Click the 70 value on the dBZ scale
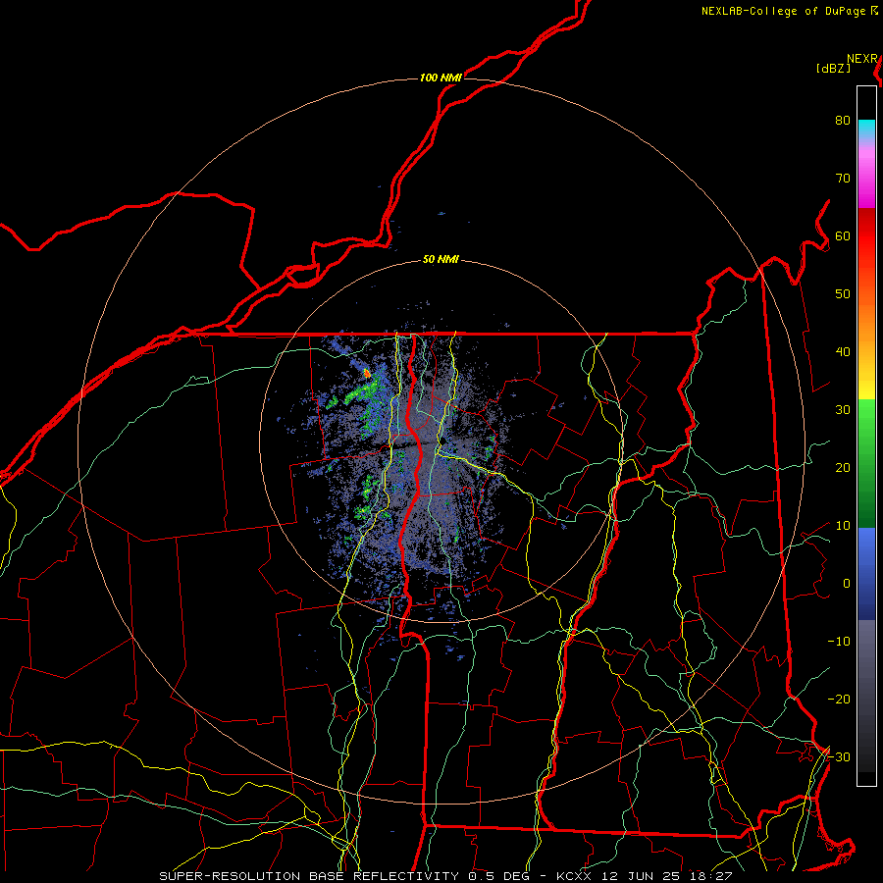Viewport: 883px width, 883px height. pos(843,178)
